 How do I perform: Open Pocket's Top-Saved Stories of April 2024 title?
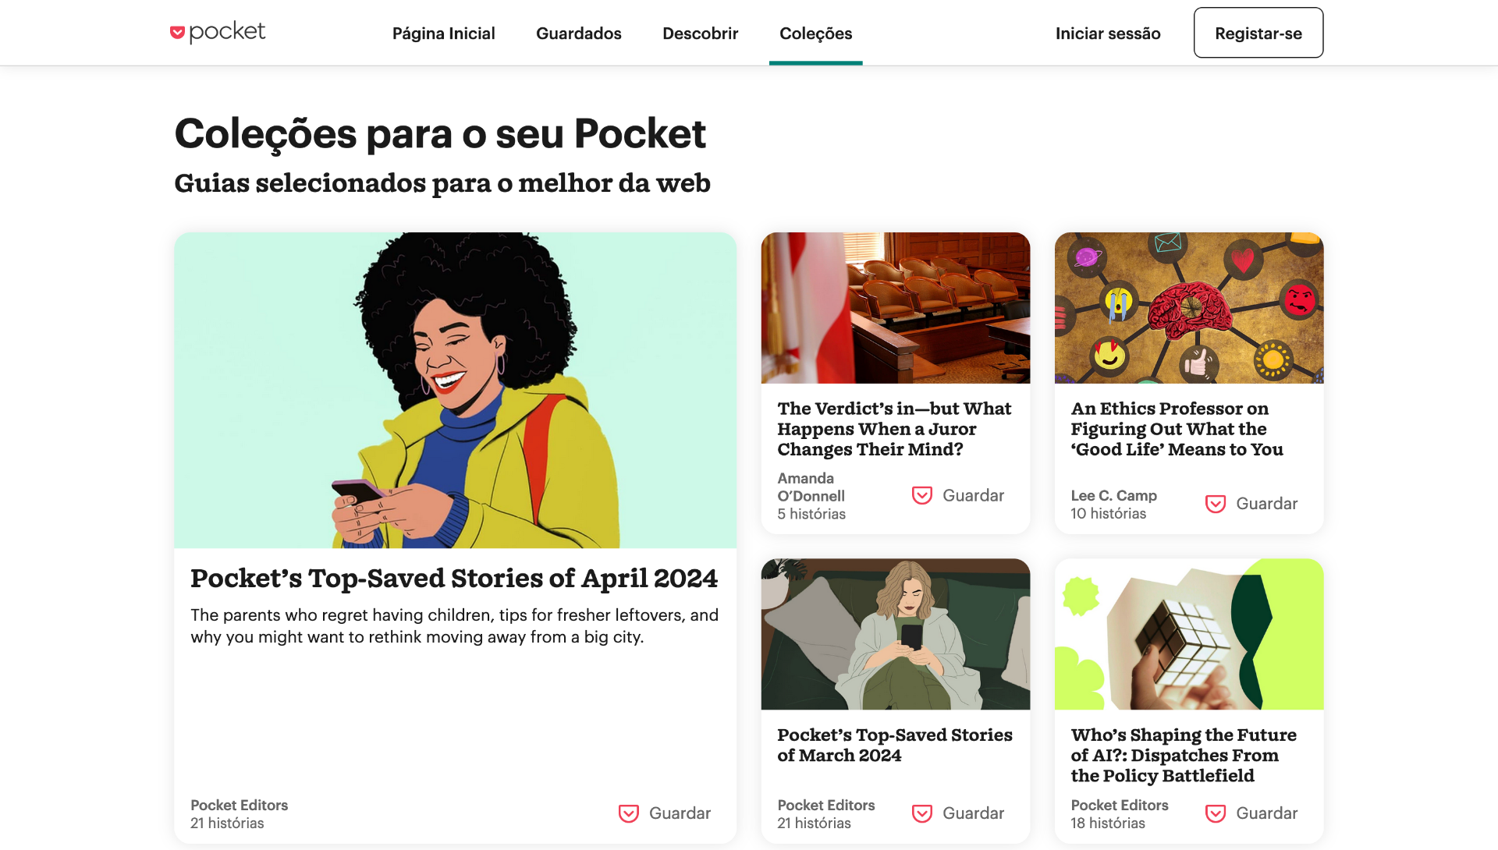(454, 579)
